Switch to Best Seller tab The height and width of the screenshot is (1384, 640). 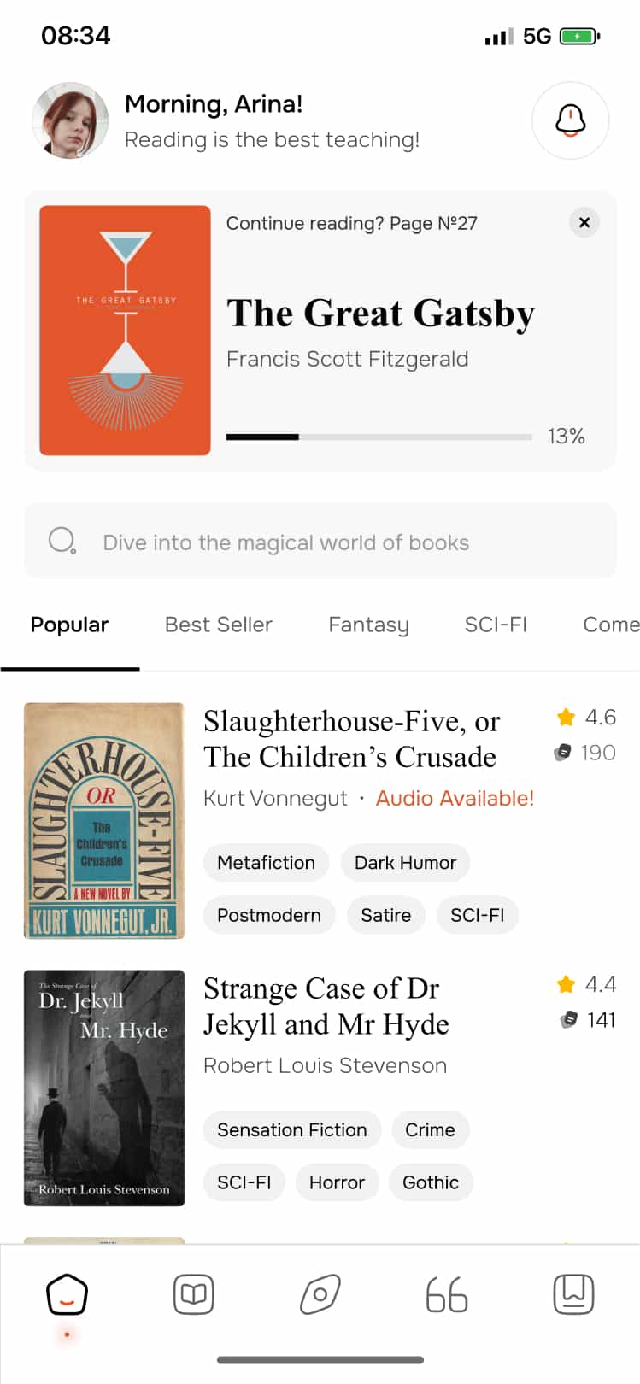click(218, 625)
